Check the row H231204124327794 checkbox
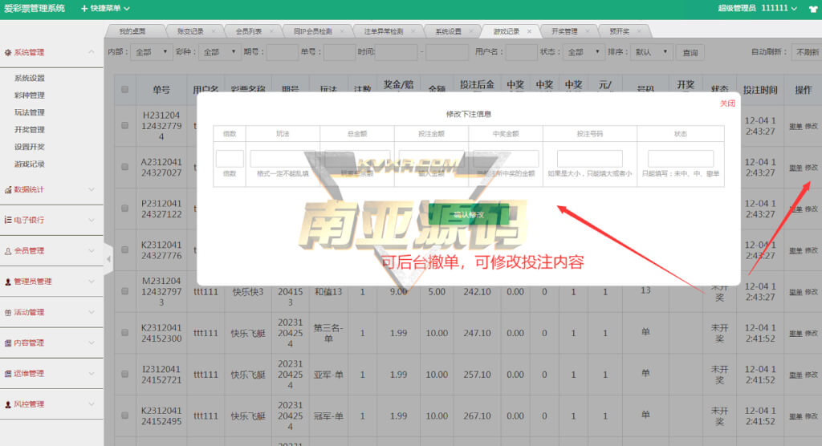 [124, 126]
